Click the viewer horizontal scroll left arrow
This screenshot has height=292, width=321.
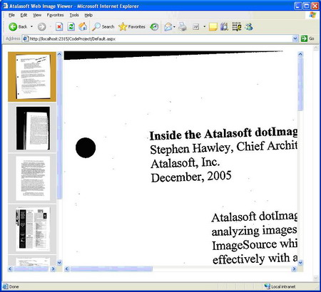[67, 268]
